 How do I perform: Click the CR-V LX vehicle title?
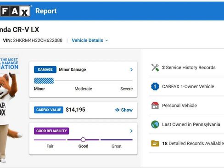click(x=20, y=30)
